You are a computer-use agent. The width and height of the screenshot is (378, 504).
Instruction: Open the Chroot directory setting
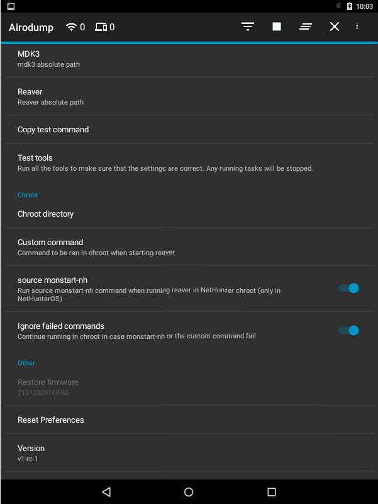189,214
